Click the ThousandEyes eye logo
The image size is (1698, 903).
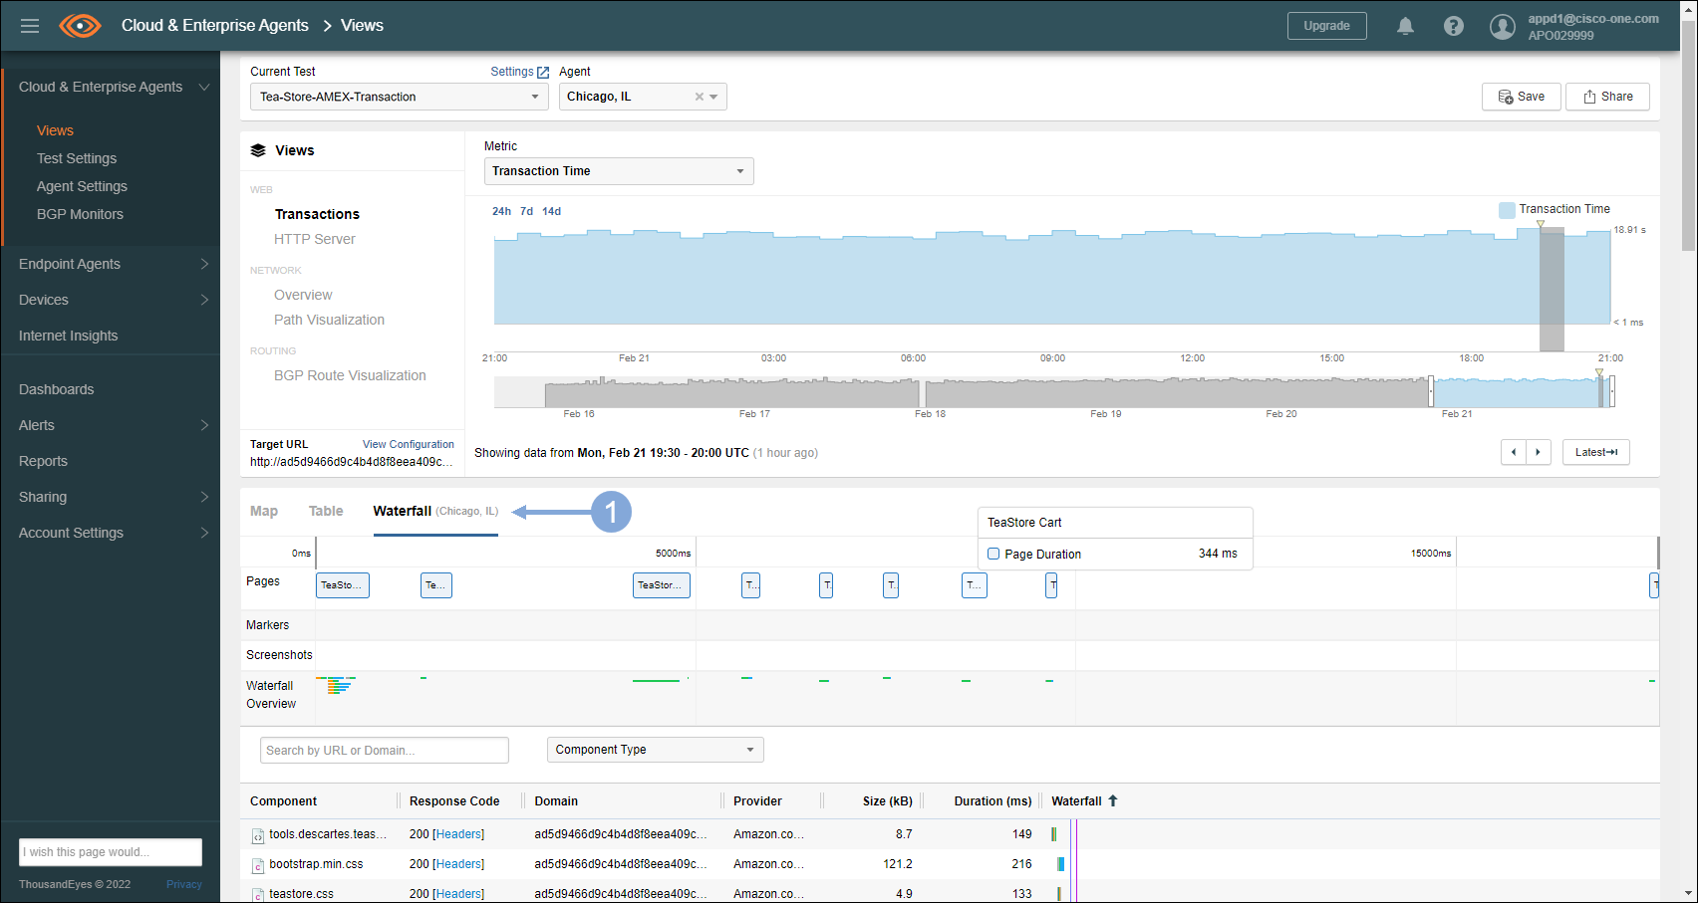tap(80, 26)
